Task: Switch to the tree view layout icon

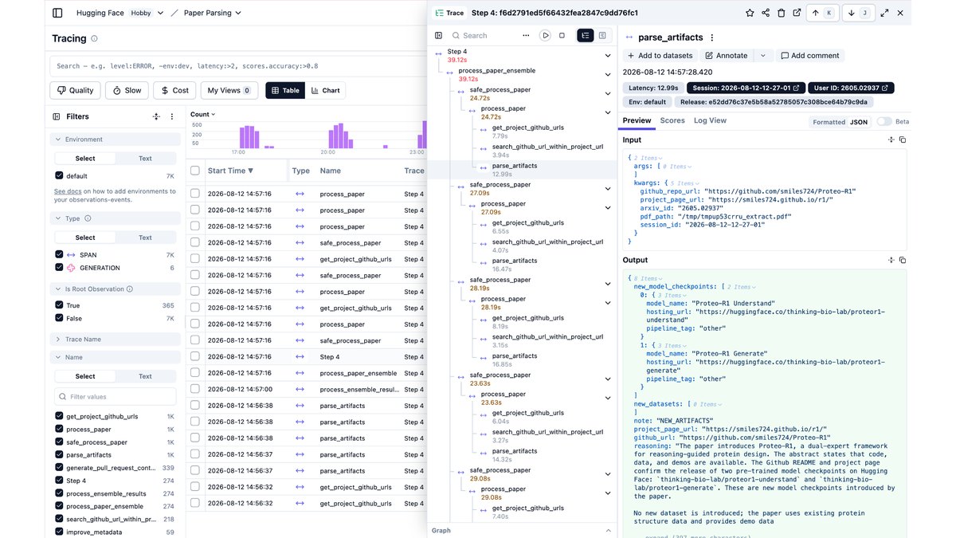Action: point(586,35)
